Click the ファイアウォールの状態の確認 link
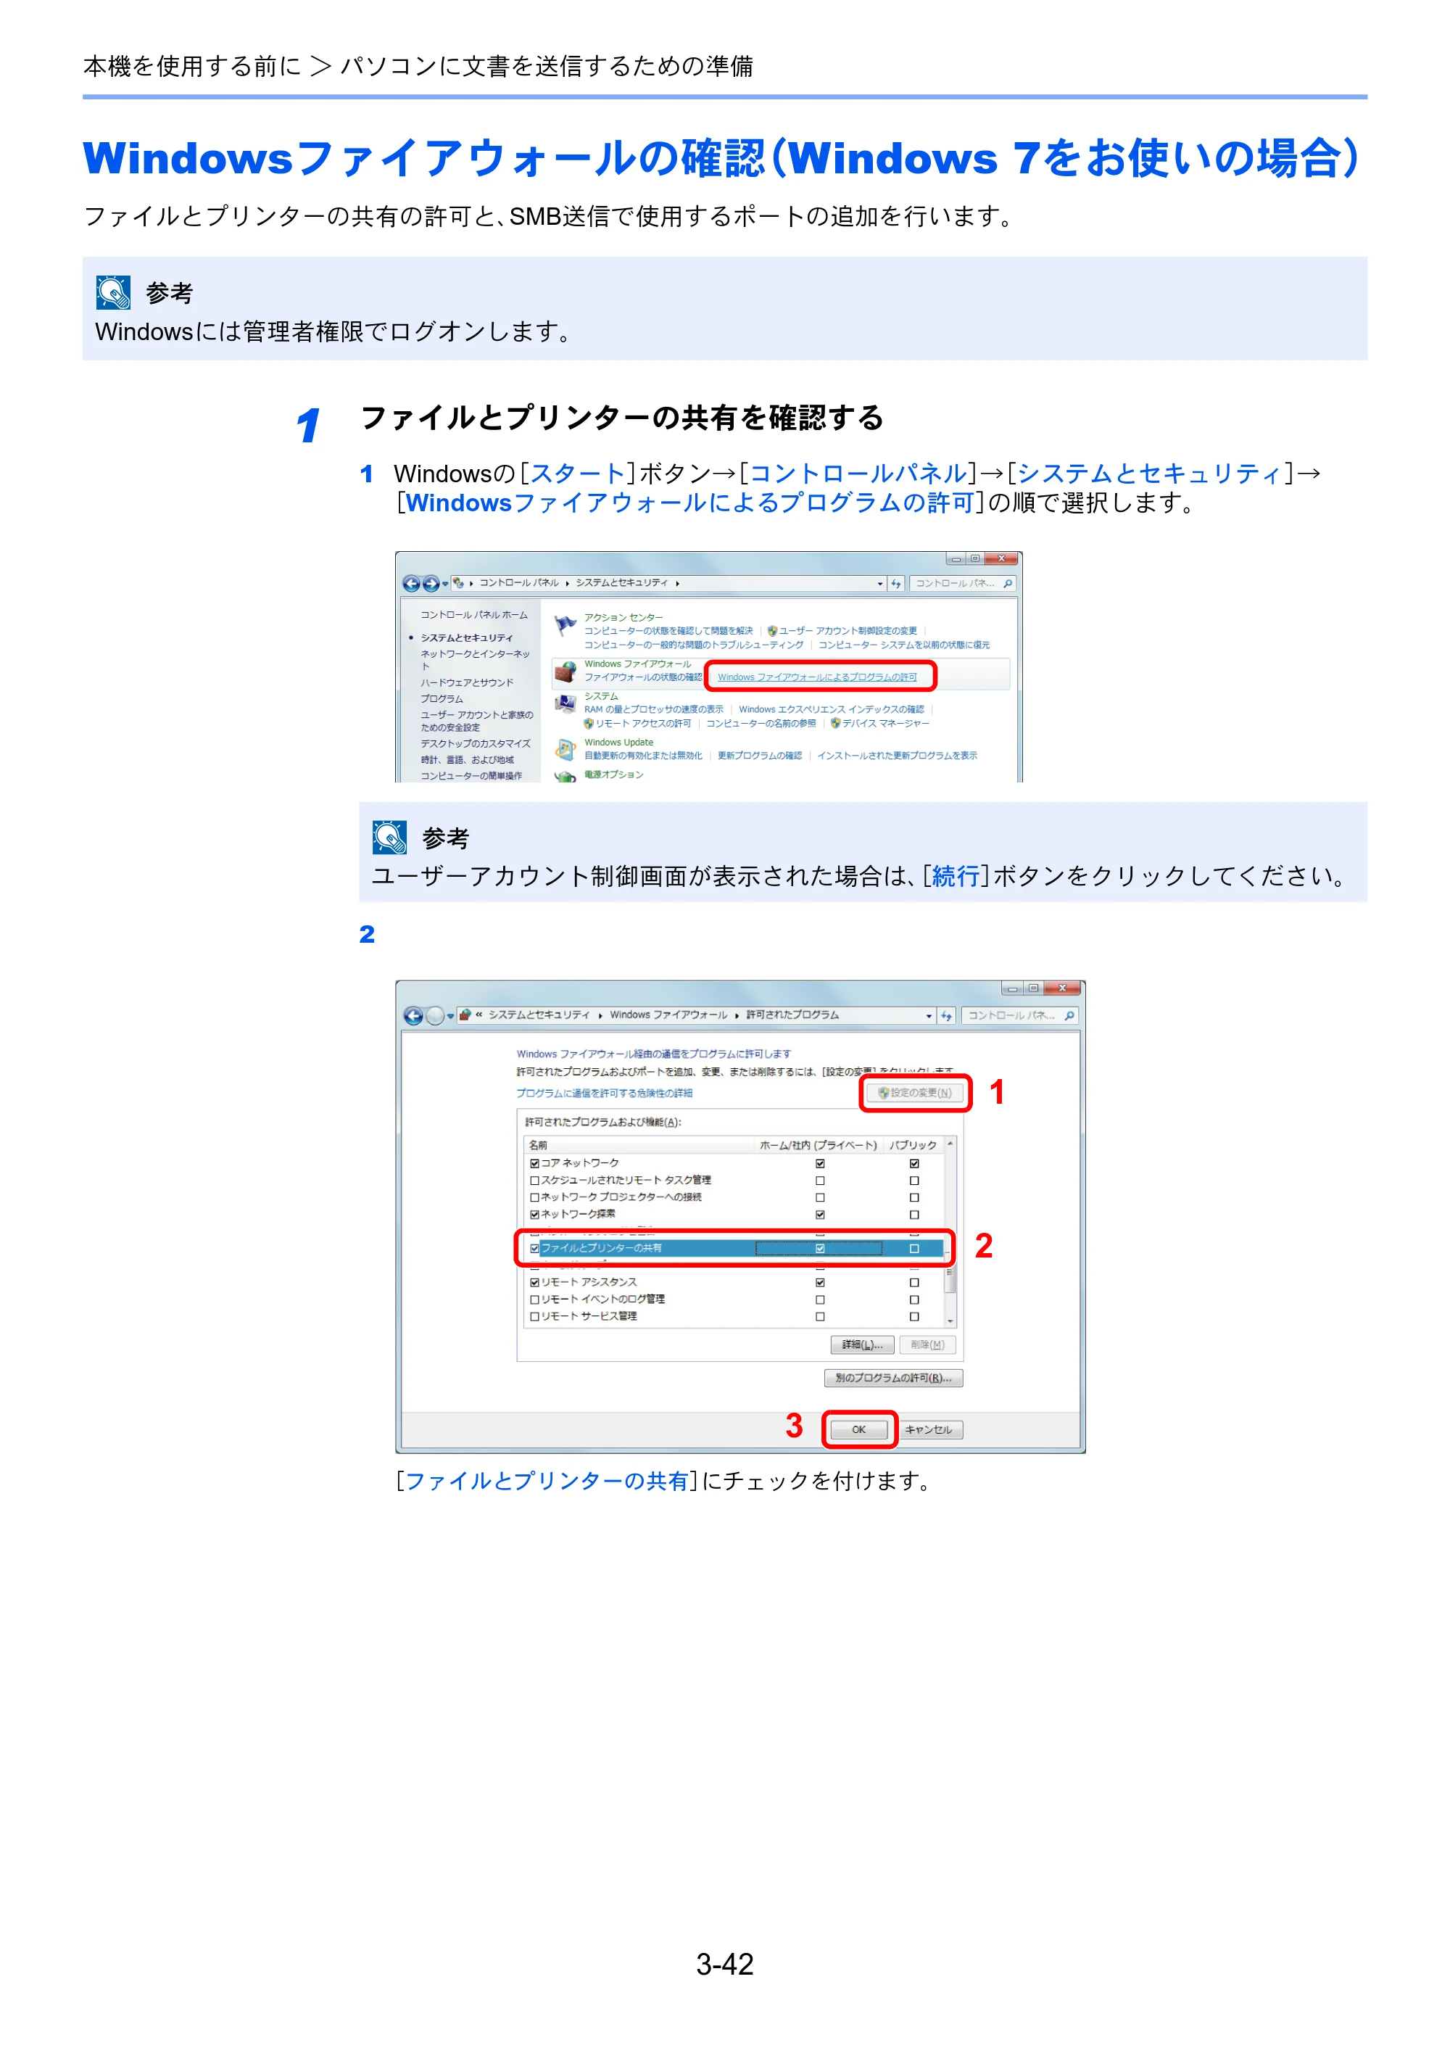The image size is (1450, 2053). 643,677
